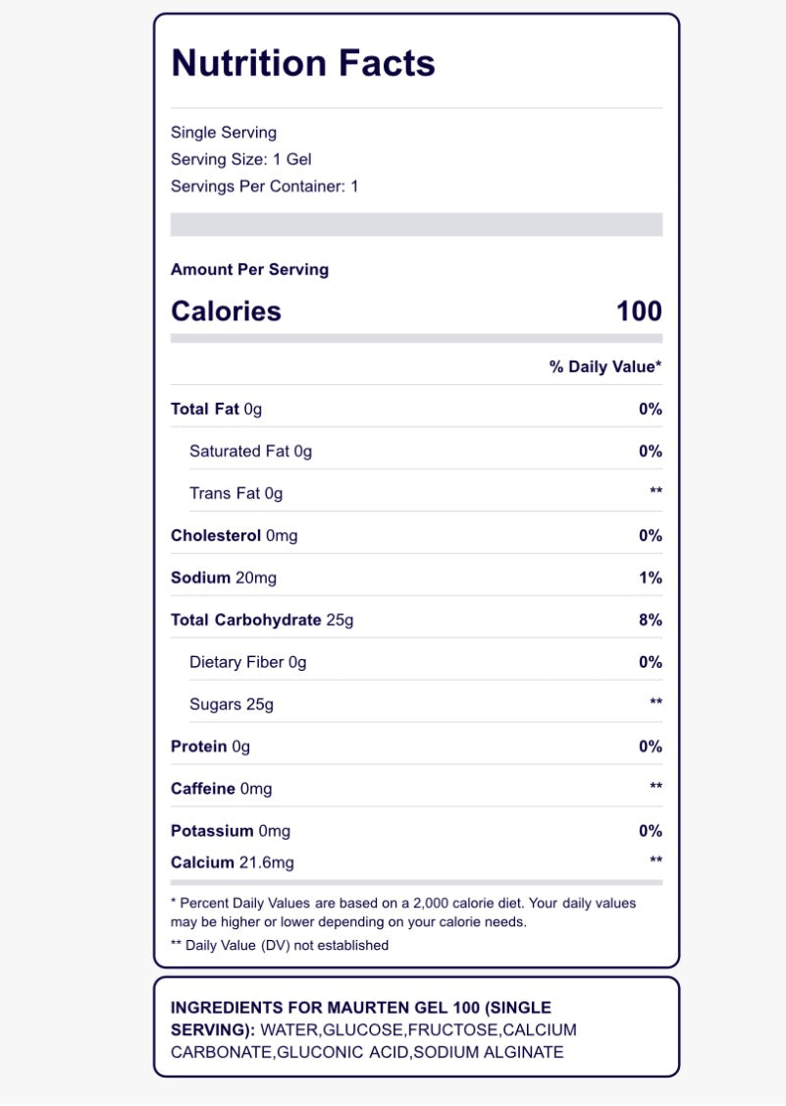
Task: Select the Serving Size: 1 Gel text
Action: [x=241, y=159]
